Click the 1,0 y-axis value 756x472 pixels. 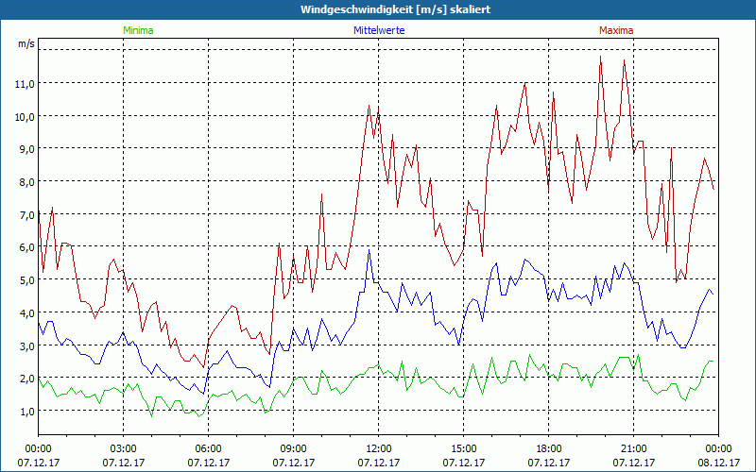tap(27, 411)
